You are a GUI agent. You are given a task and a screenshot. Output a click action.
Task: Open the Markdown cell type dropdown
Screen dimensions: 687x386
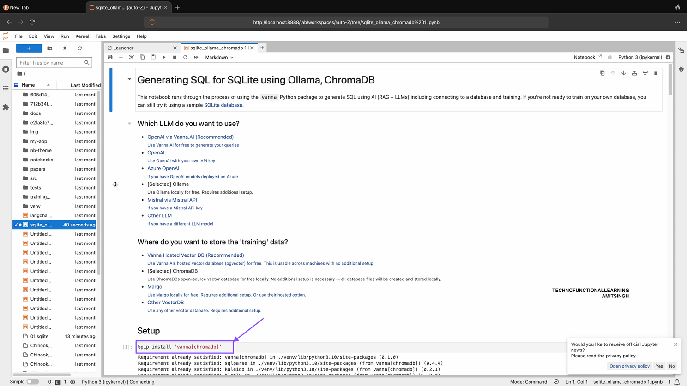point(219,57)
